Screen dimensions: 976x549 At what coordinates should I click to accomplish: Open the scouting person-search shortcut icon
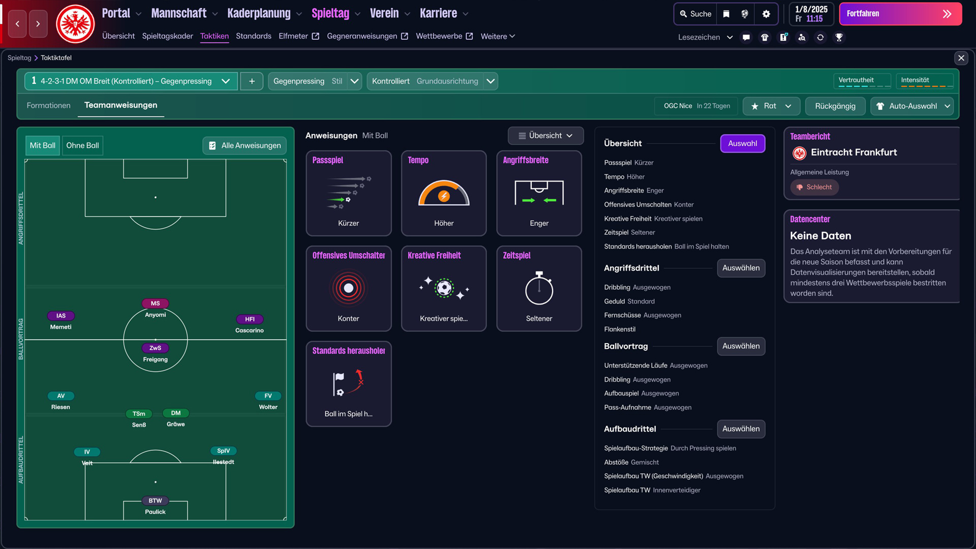tap(802, 37)
